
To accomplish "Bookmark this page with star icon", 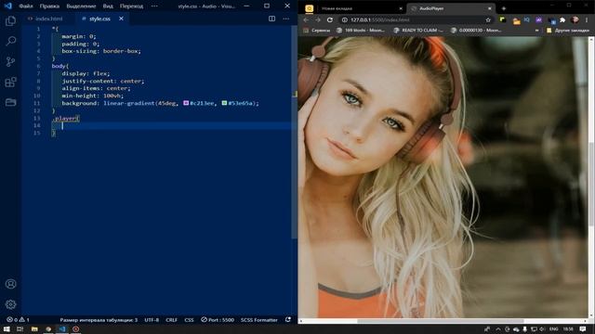I will click(488, 19).
